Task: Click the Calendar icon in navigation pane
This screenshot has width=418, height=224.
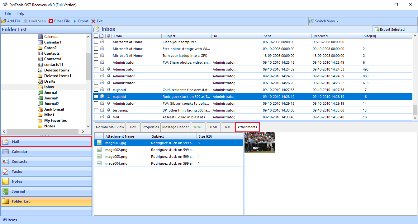Action: [6, 152]
